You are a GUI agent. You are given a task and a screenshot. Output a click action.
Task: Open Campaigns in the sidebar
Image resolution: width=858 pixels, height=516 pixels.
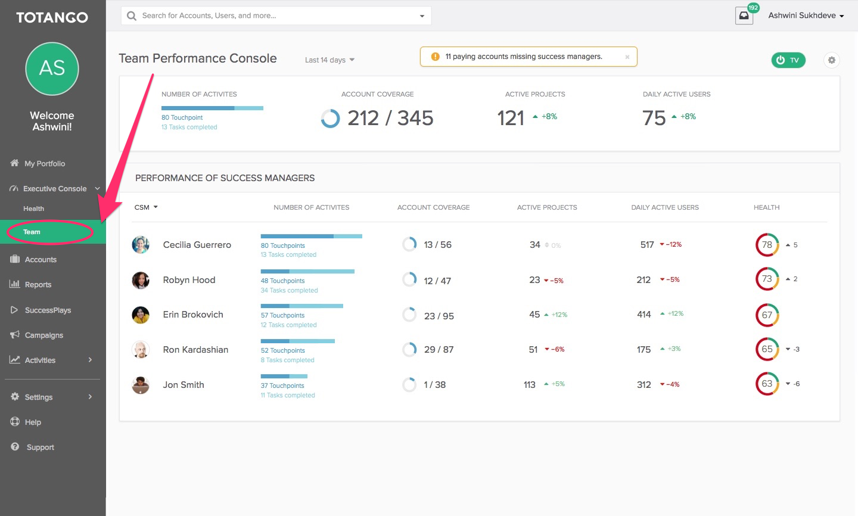44,335
